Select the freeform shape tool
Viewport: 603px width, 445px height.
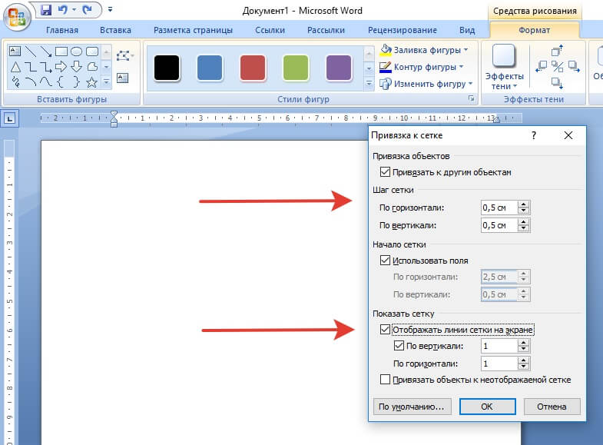point(92,67)
